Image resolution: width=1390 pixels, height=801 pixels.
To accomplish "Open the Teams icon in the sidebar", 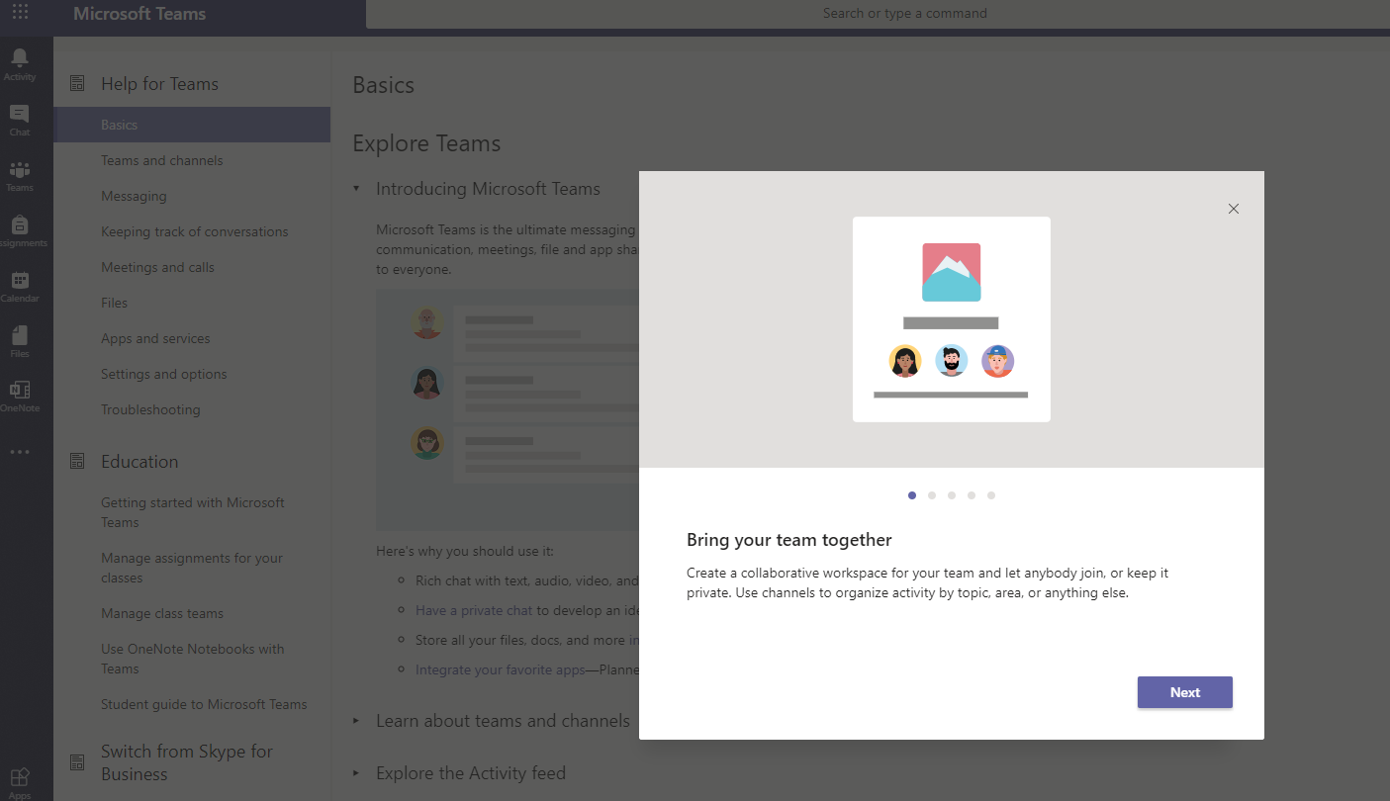I will coord(20,169).
